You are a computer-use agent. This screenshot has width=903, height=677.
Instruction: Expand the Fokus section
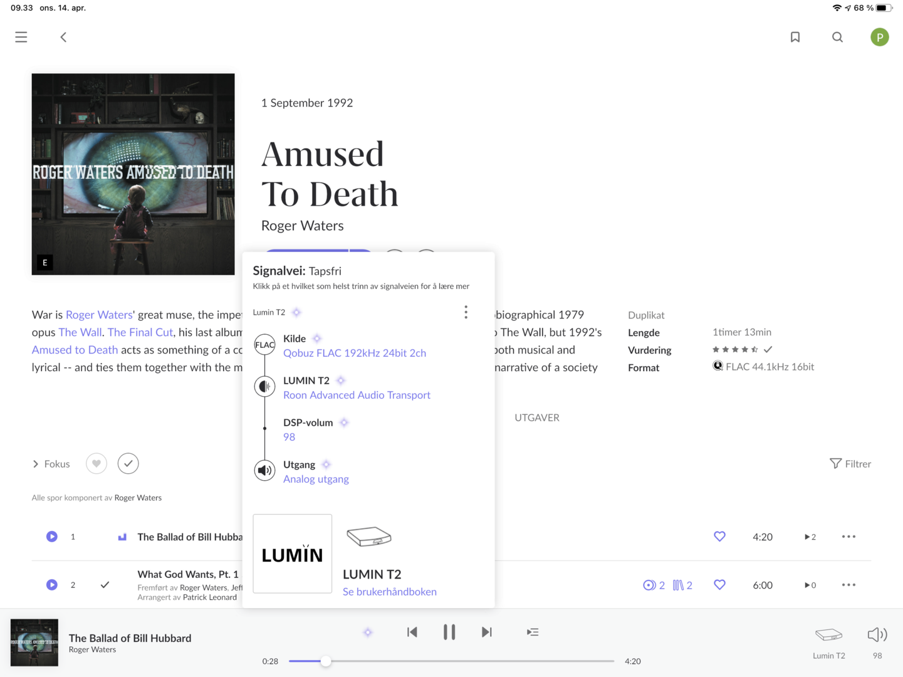pyautogui.click(x=51, y=464)
